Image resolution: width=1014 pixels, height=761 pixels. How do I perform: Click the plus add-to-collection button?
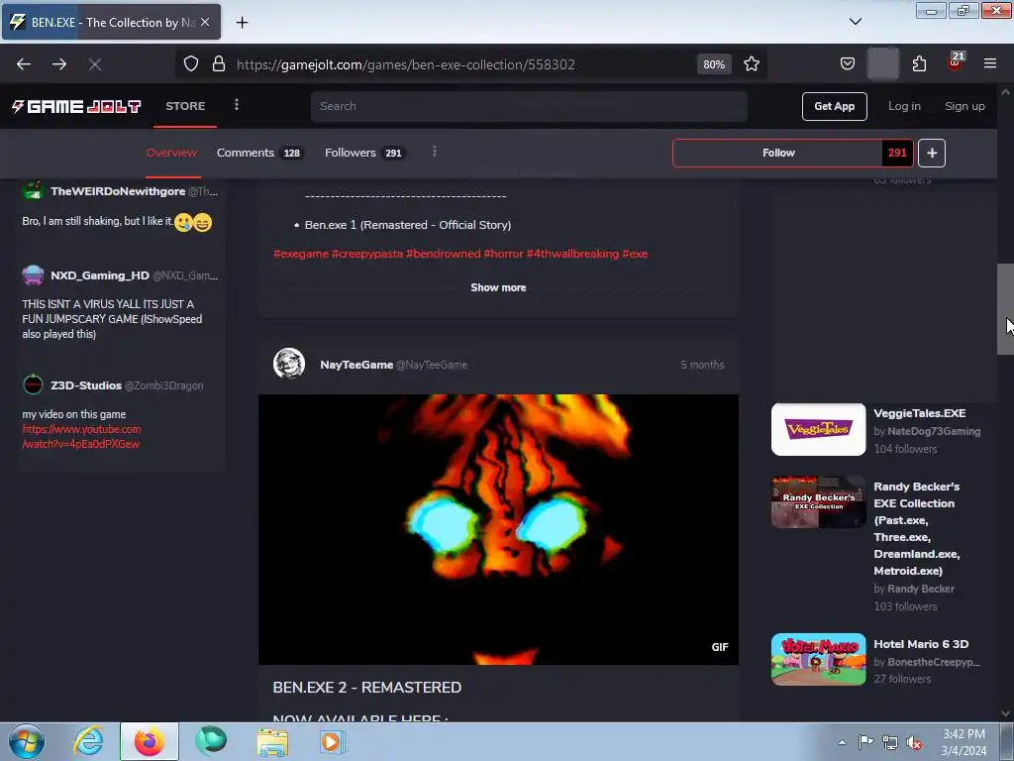point(932,153)
